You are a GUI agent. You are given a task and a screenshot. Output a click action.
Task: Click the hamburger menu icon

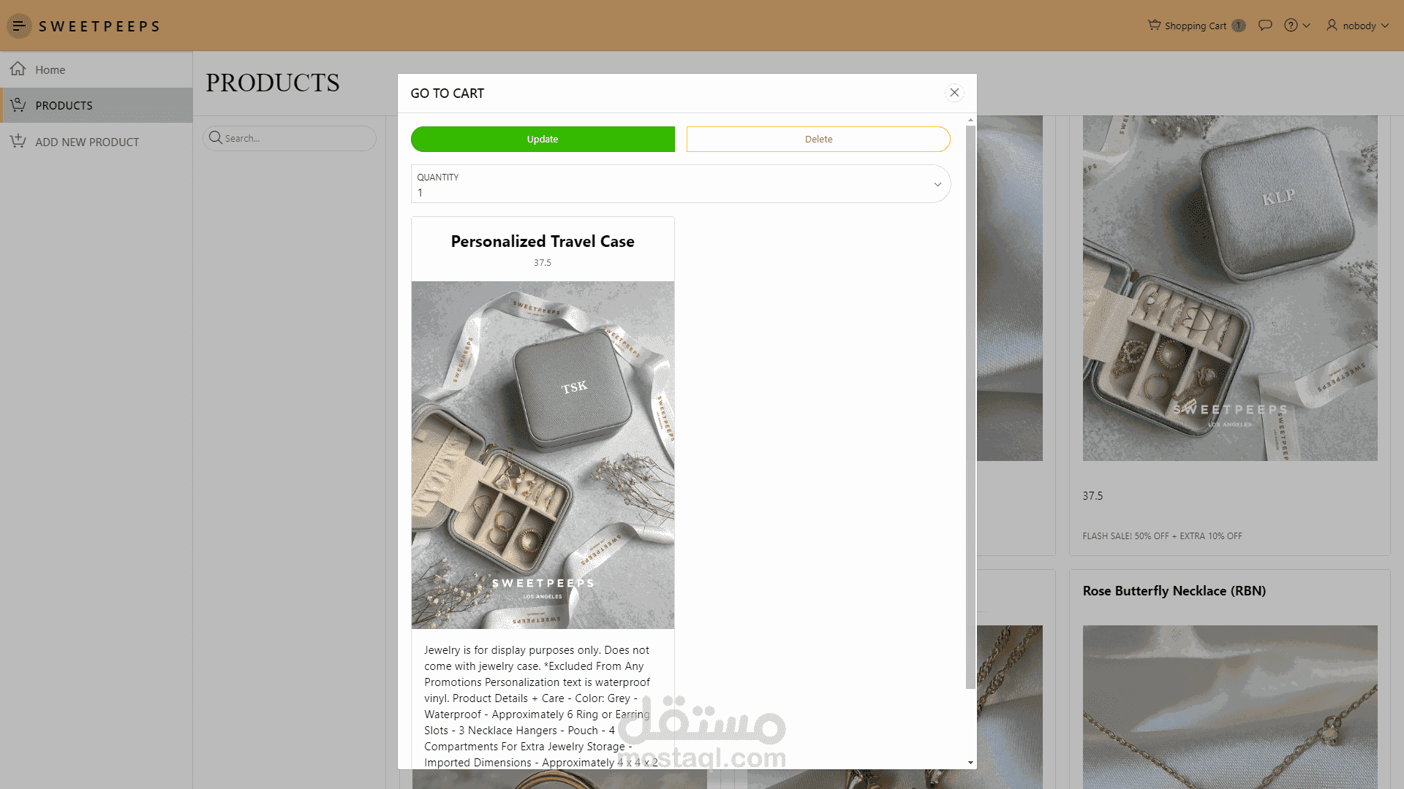tap(19, 26)
